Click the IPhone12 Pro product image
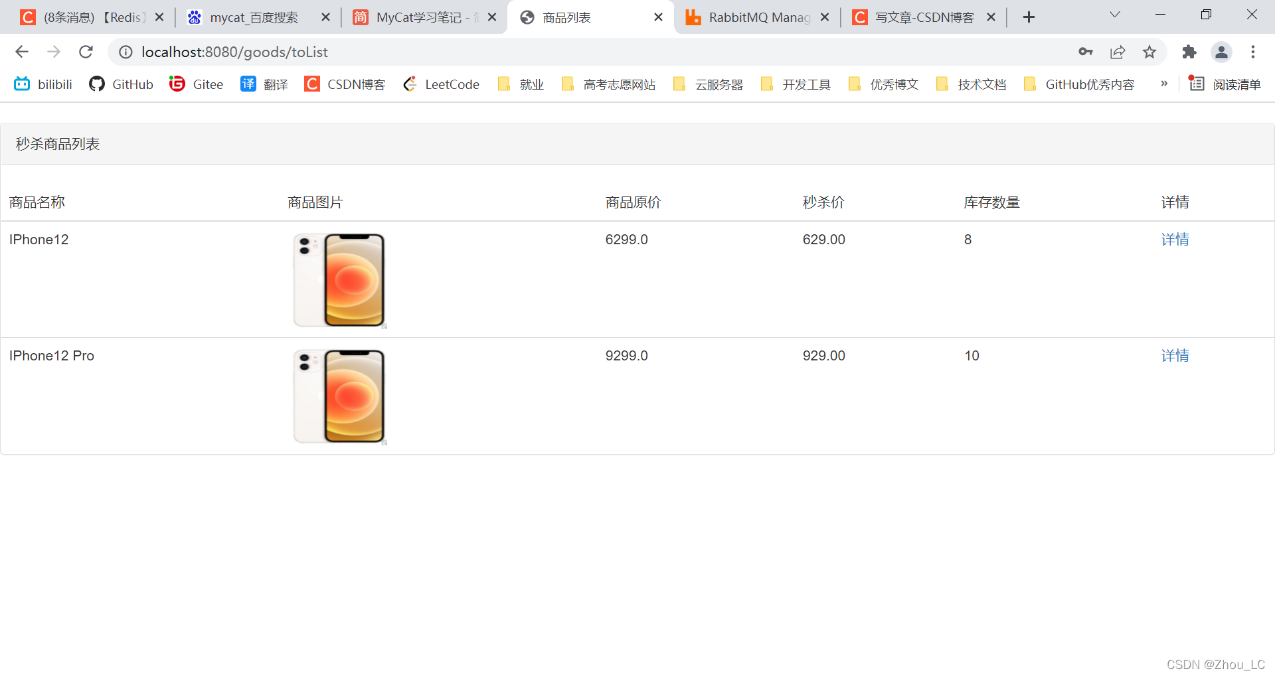This screenshot has width=1275, height=677. click(340, 396)
